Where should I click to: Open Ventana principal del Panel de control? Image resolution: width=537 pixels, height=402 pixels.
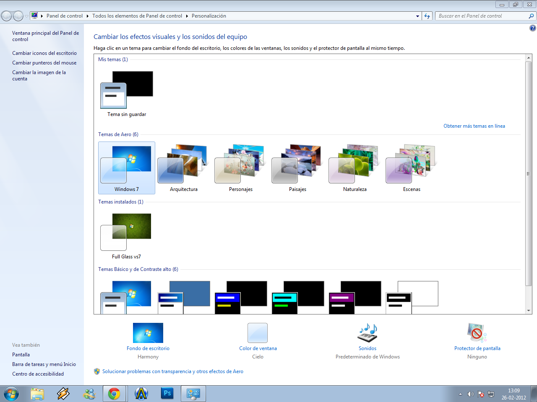coord(45,36)
